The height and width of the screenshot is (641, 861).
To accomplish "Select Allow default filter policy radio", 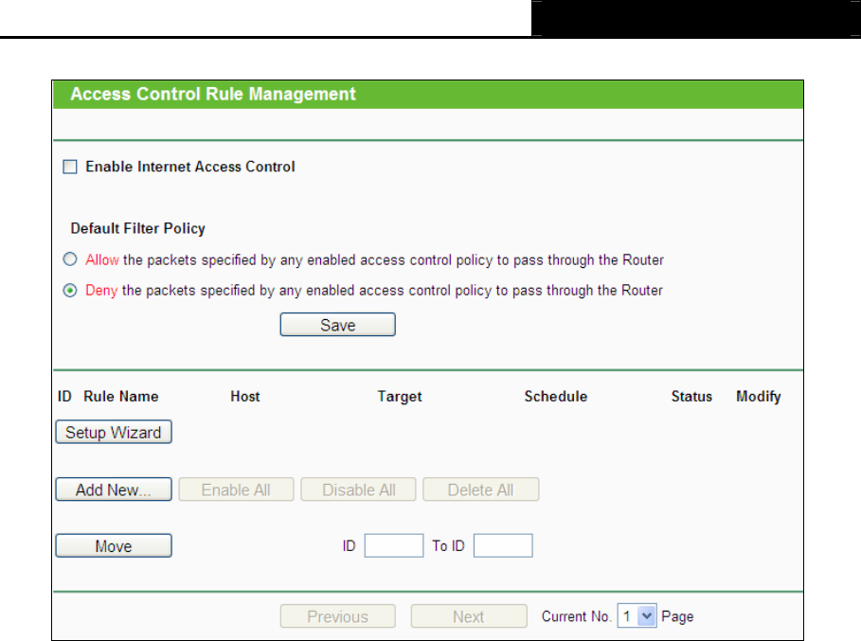I will tap(70, 259).
